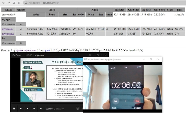Screen dimensions: 186x113
Task: Close the mystream2 player window
Action: tap(158, 59)
